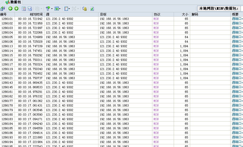The height and width of the screenshot is (147, 243).
Task: Click the 目标 column header
Action: [x=103, y=14]
